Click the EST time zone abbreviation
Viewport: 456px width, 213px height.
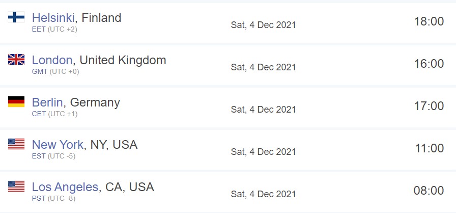click(39, 156)
